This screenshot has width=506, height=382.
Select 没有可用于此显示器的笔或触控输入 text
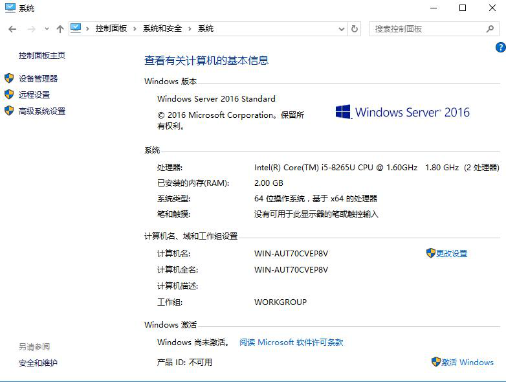point(316,214)
